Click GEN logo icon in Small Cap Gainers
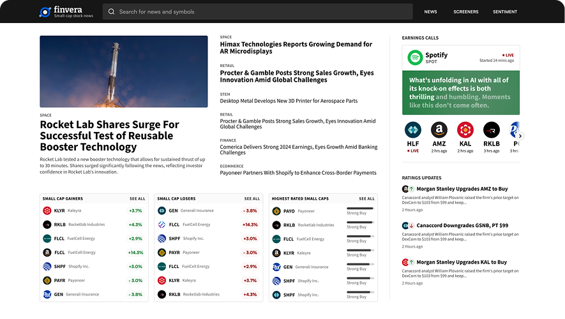565x319 pixels. pyautogui.click(x=47, y=295)
